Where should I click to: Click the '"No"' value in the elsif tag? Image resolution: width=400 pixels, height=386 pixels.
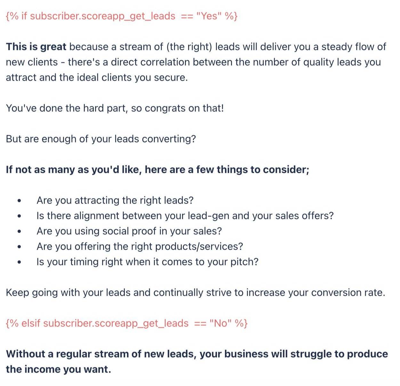coord(221,323)
